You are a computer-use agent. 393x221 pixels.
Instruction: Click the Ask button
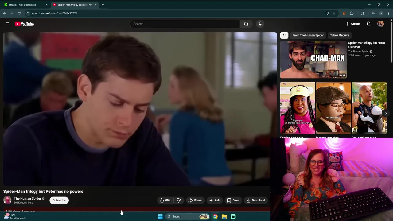click(x=214, y=200)
